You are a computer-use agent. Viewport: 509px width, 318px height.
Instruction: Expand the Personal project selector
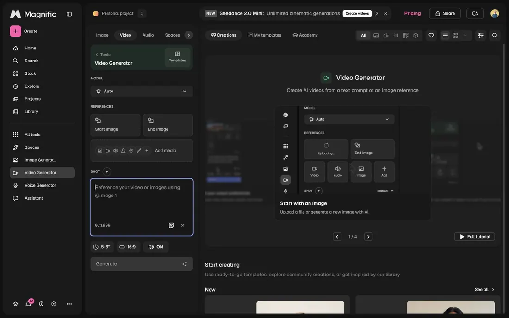(142, 13)
